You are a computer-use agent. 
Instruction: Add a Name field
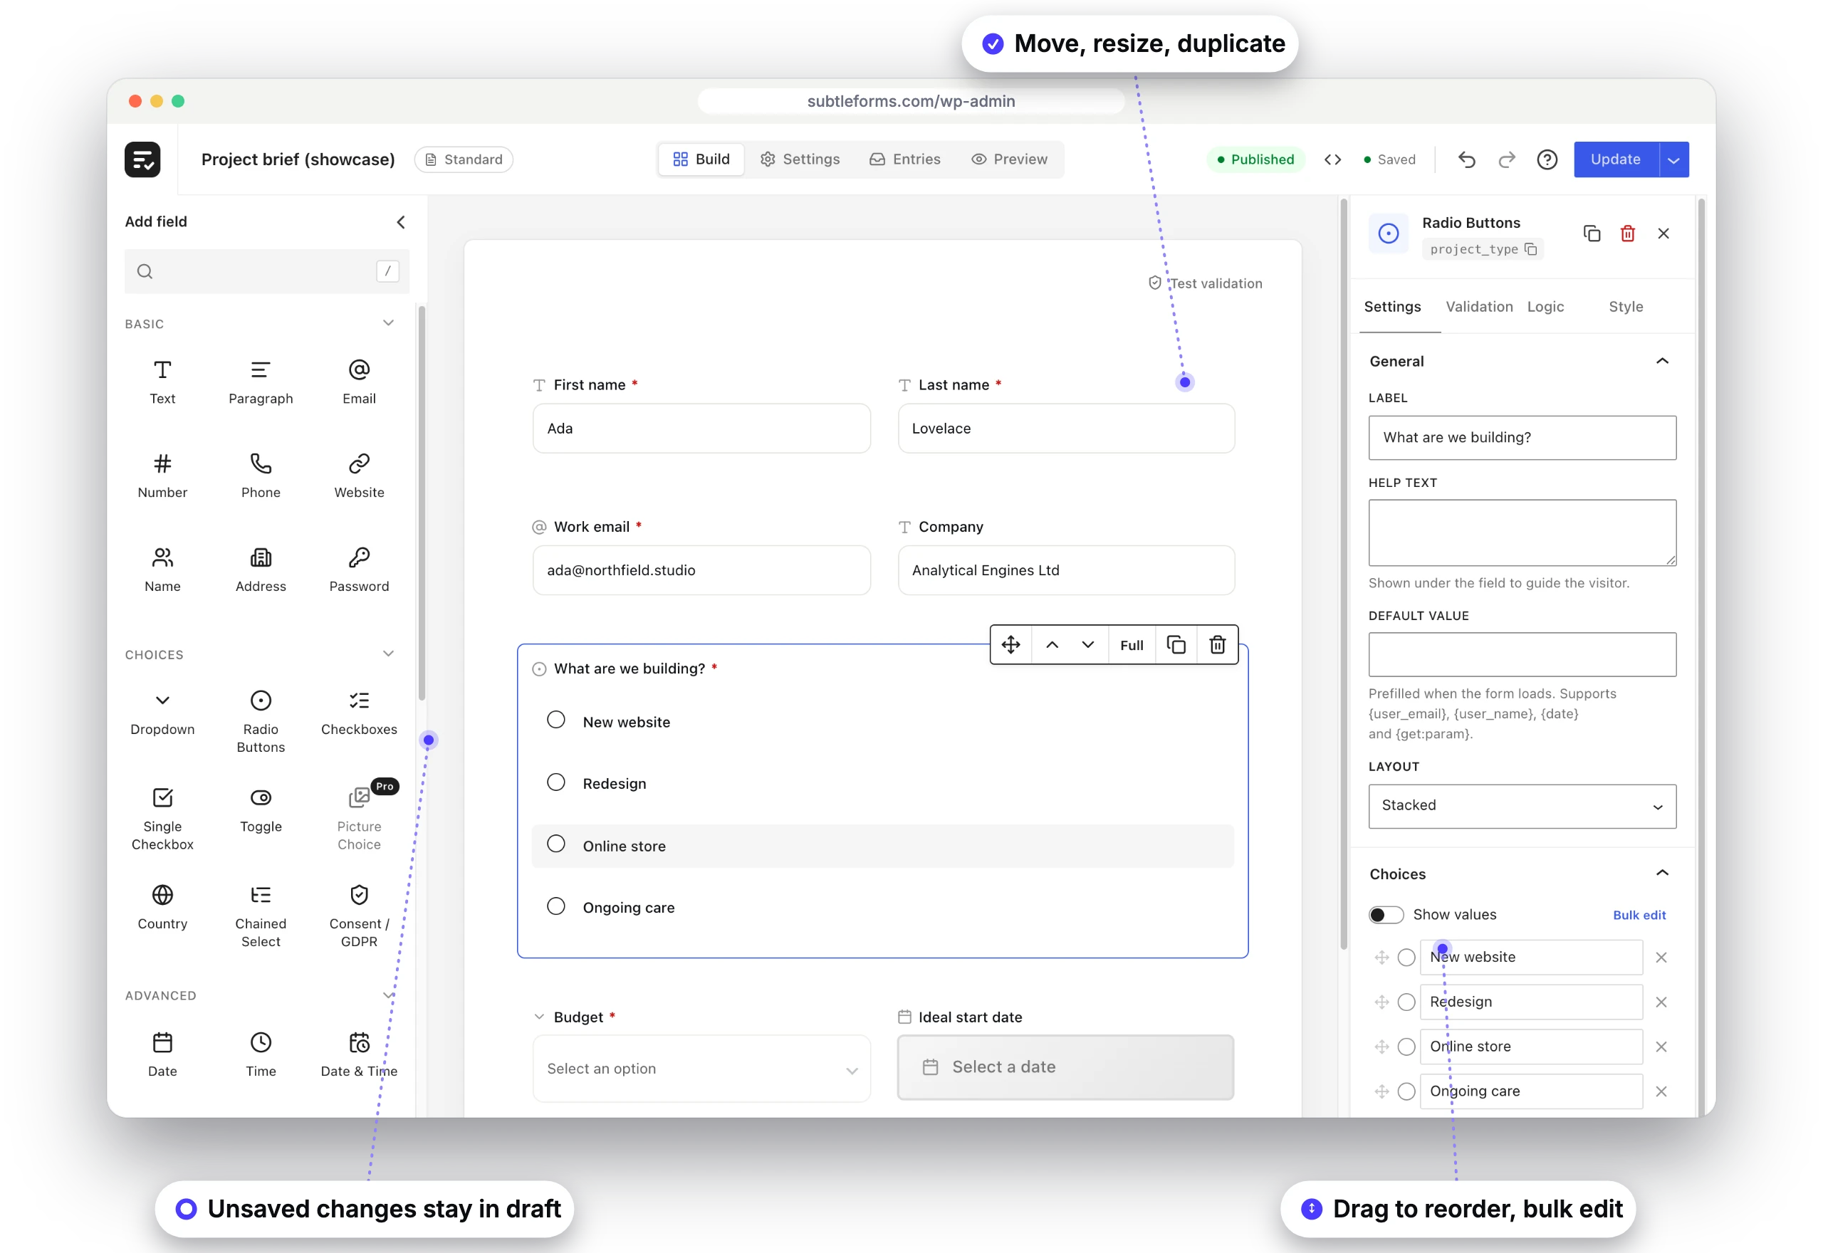(x=162, y=570)
